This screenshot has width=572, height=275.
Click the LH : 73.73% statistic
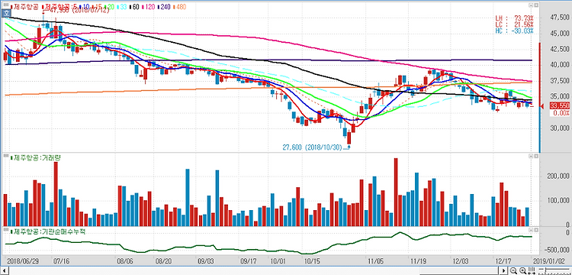pyautogui.click(x=513, y=18)
